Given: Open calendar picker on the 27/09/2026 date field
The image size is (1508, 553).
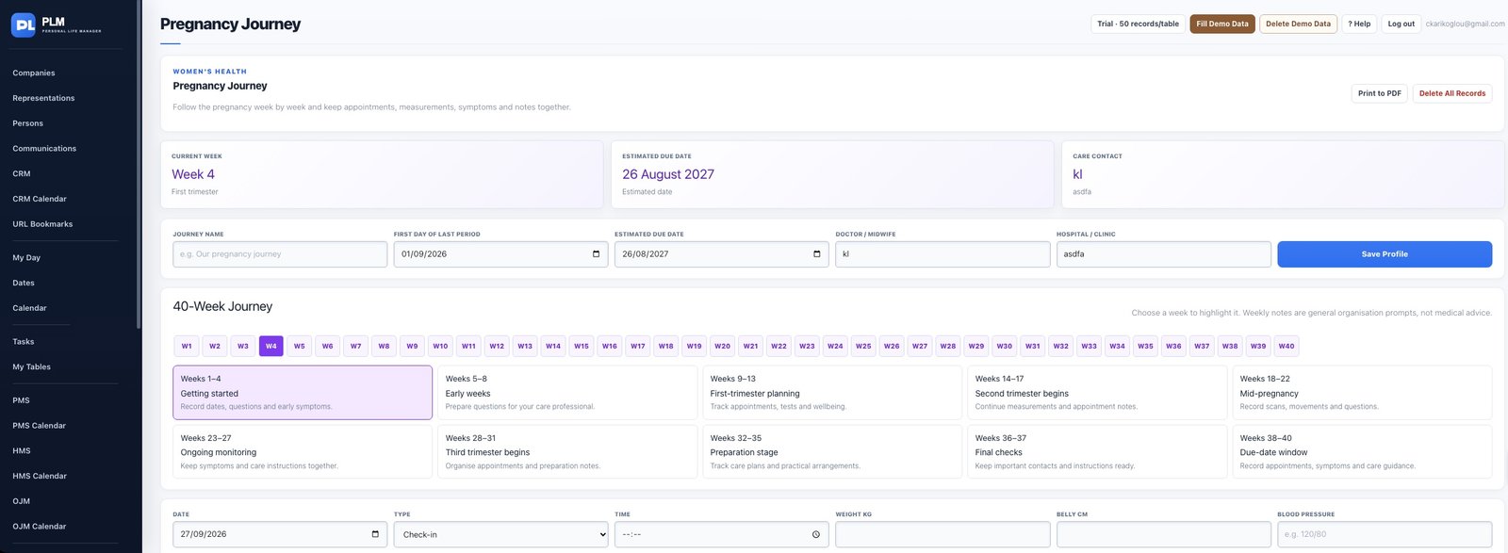Looking at the screenshot, I should click(375, 534).
